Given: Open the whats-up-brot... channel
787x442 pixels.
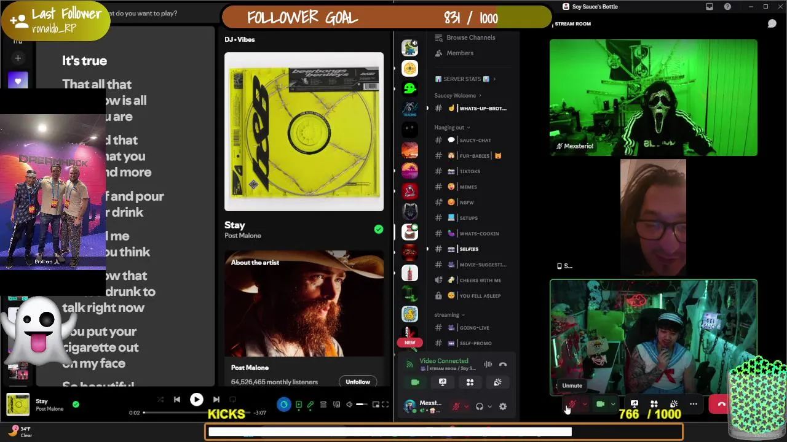Looking at the screenshot, I should 472,109.
